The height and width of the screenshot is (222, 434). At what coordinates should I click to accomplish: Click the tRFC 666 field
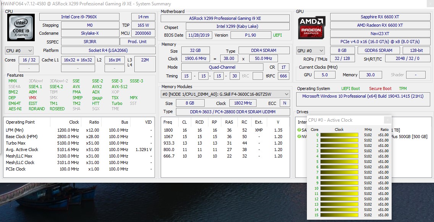(x=284, y=76)
